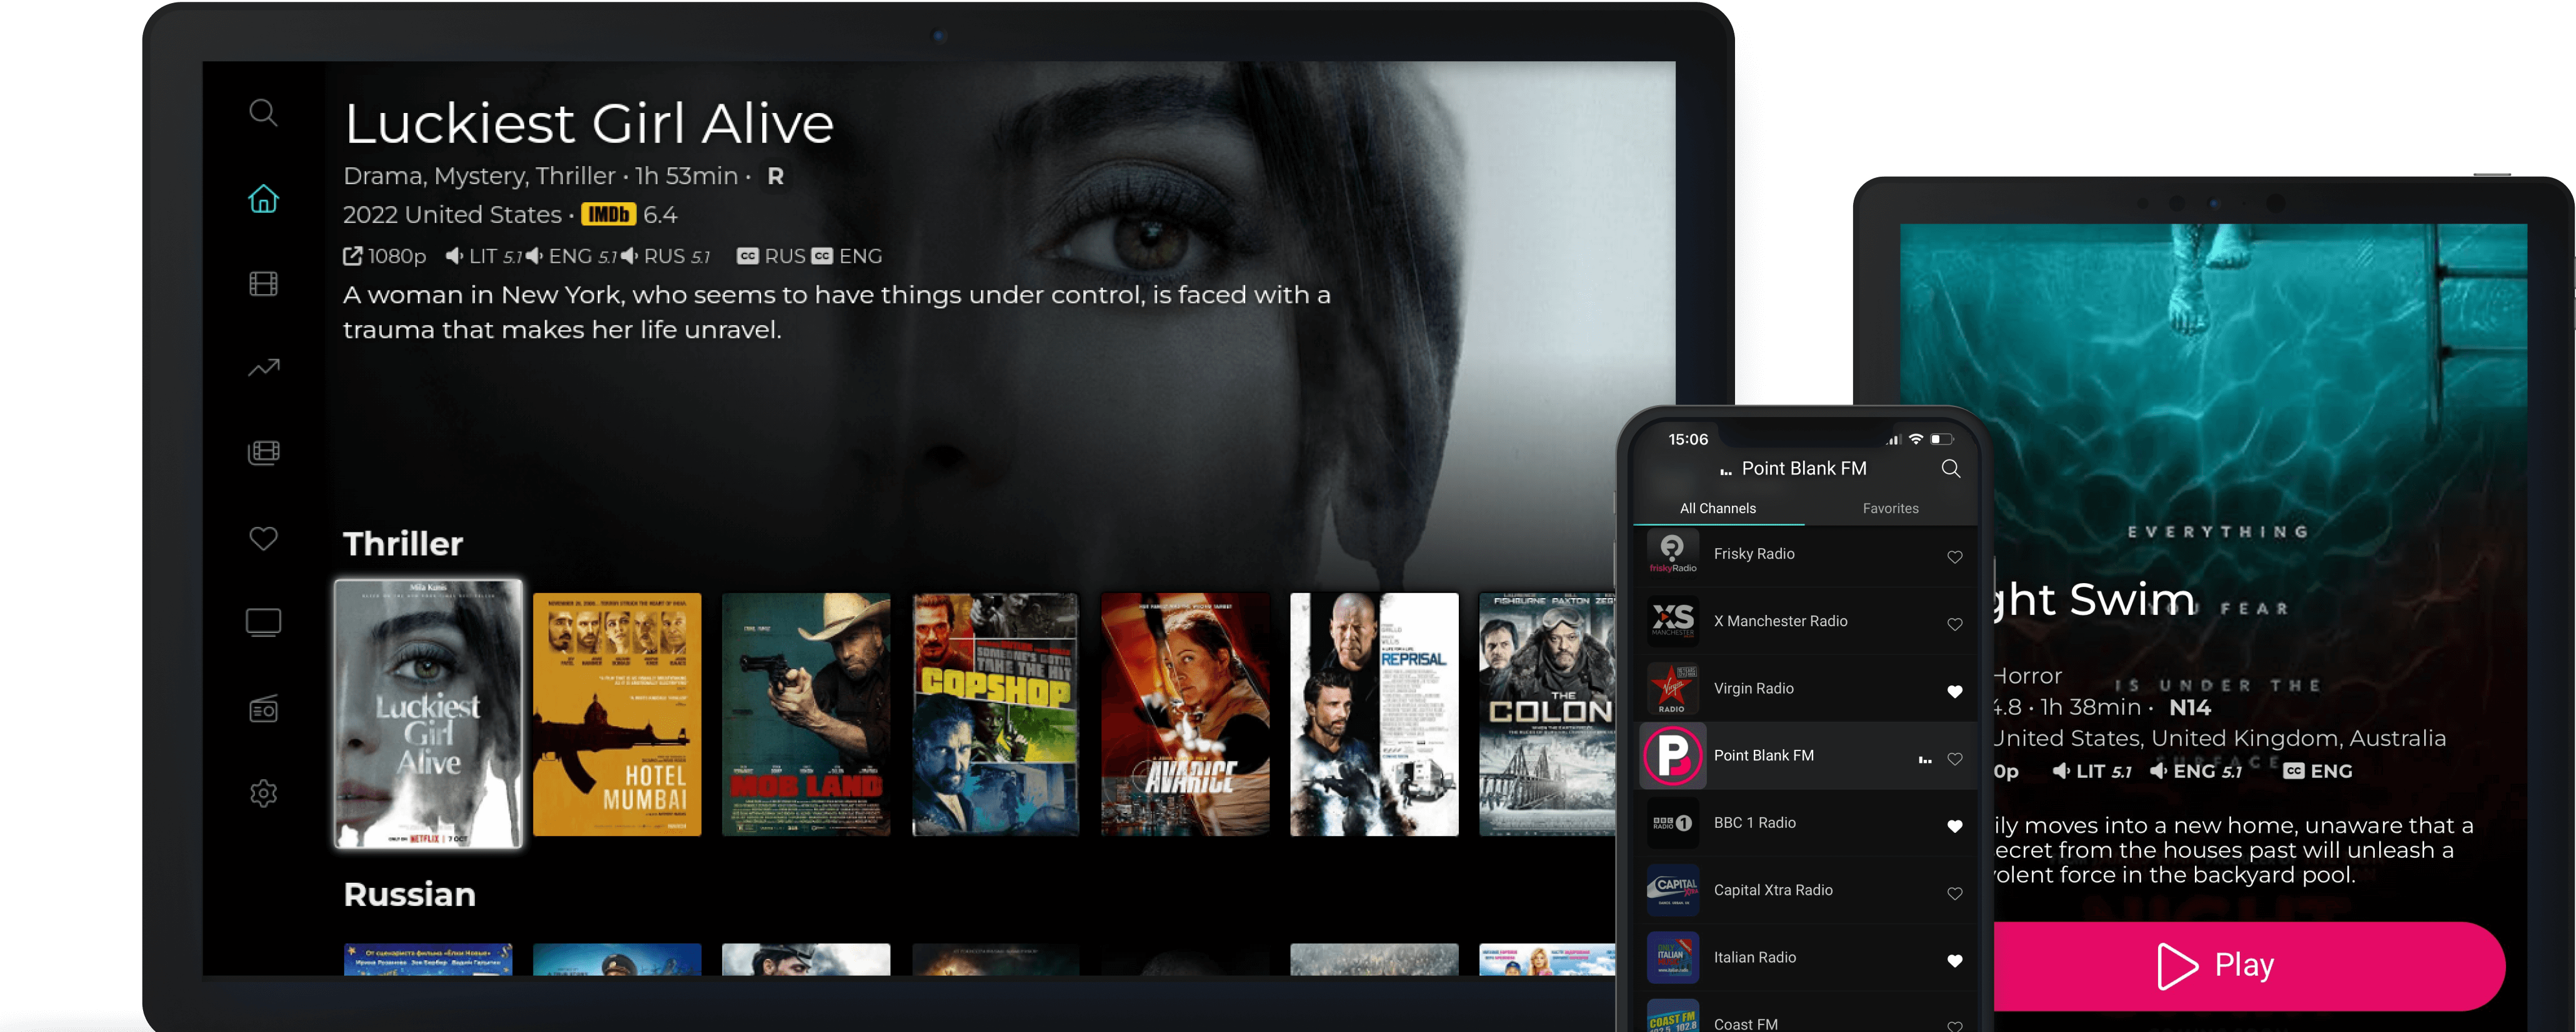
Task: Favorite X Manchester Radio with its heart
Action: coord(1954,624)
